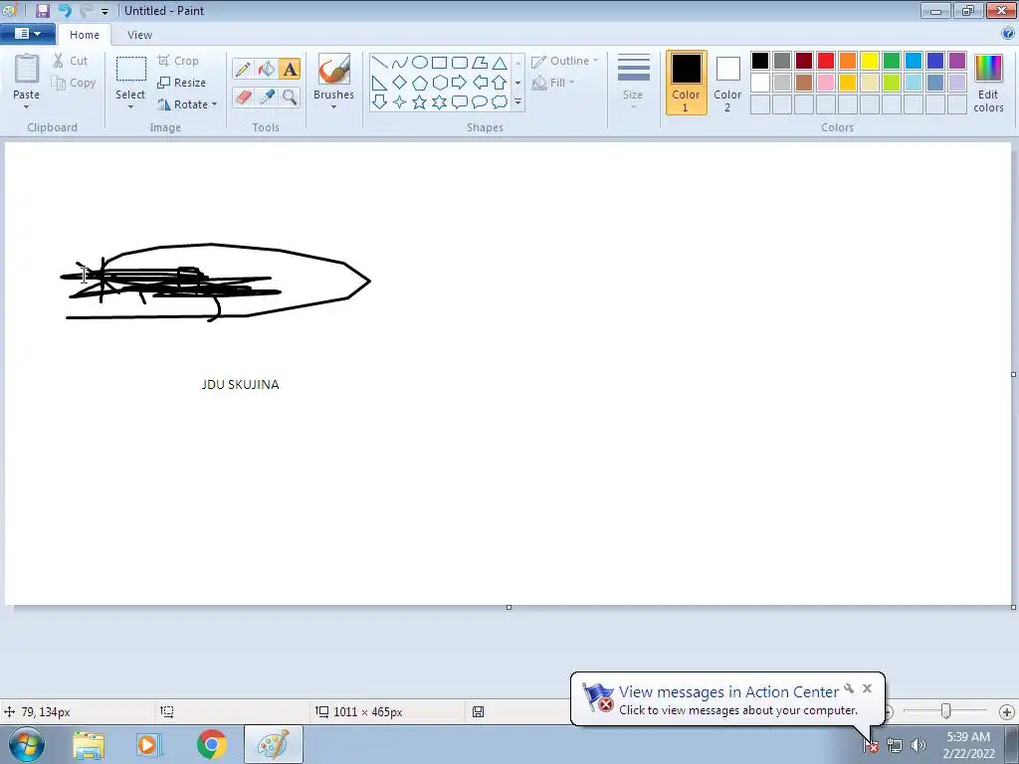The height and width of the screenshot is (764, 1019).
Task: Select the Magnifier tool
Action: tap(290, 97)
